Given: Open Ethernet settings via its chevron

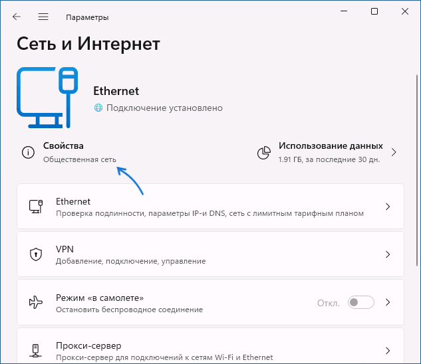Looking at the screenshot, I should pos(388,207).
